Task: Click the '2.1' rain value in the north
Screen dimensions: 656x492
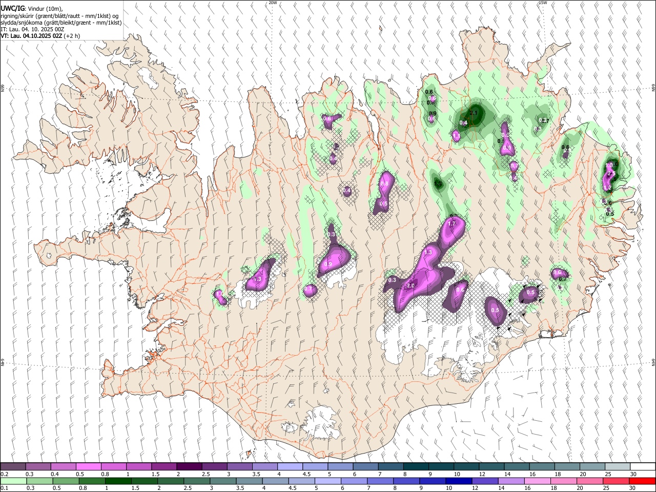Action: pos(474,113)
